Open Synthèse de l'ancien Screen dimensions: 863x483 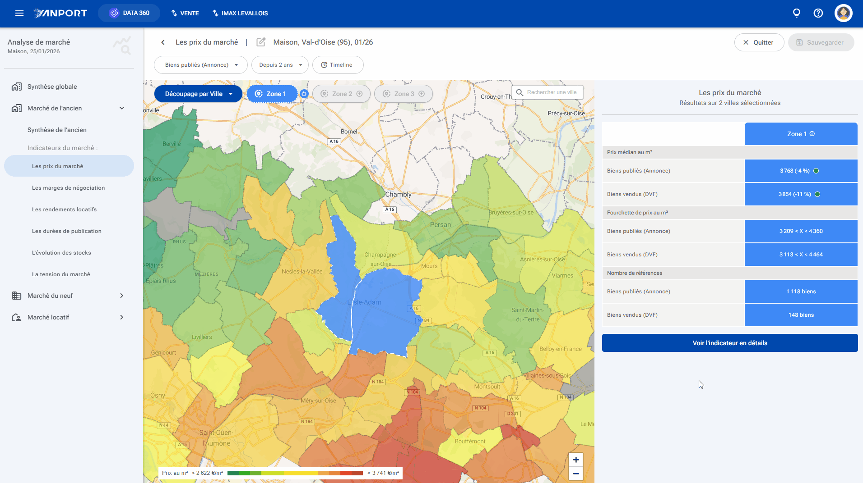(57, 130)
